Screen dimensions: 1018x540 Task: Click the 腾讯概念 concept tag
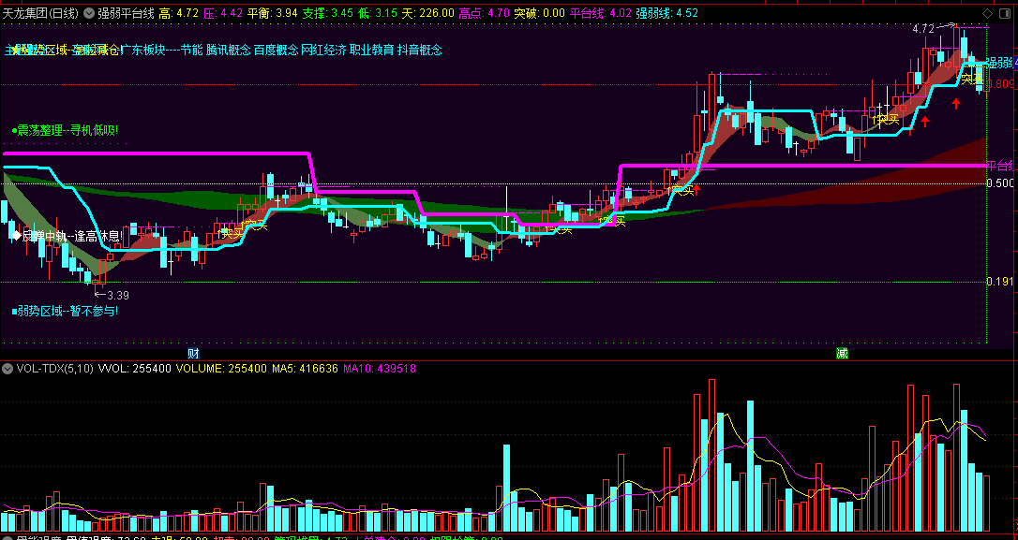pyautogui.click(x=229, y=50)
